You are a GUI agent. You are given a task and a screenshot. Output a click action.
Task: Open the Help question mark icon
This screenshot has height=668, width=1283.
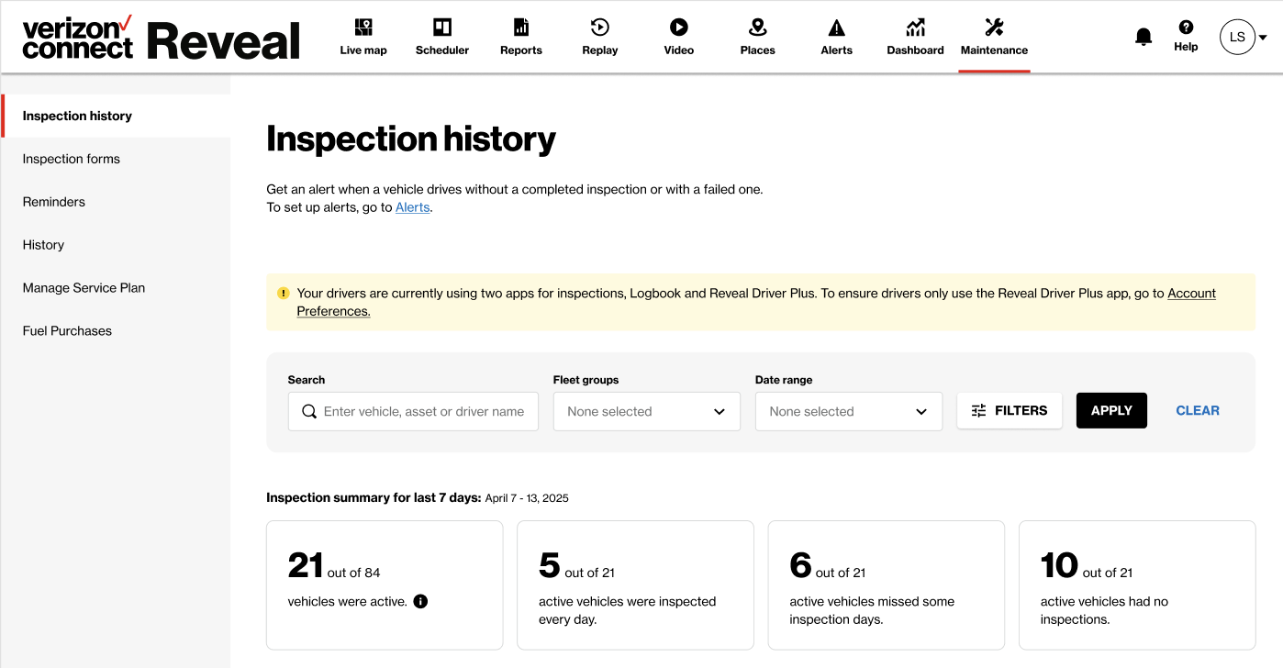(1186, 28)
